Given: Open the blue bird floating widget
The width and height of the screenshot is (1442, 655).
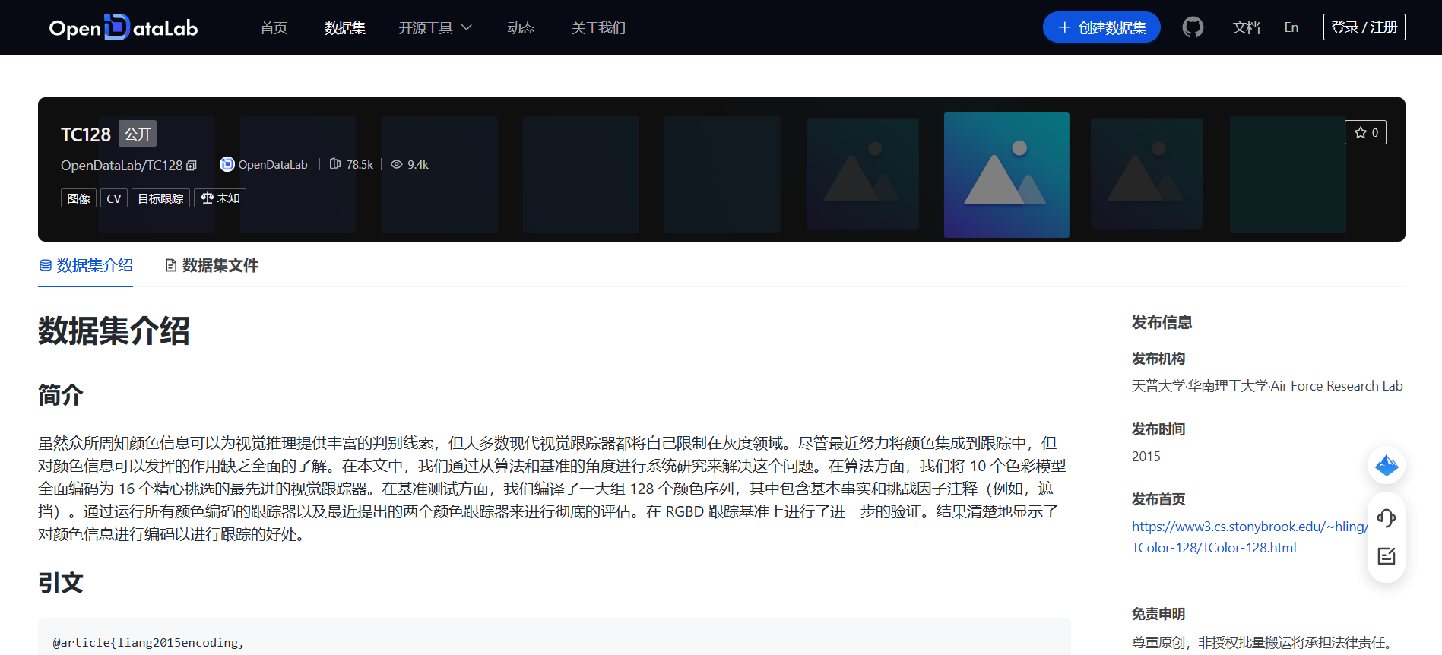Looking at the screenshot, I should pos(1387,465).
